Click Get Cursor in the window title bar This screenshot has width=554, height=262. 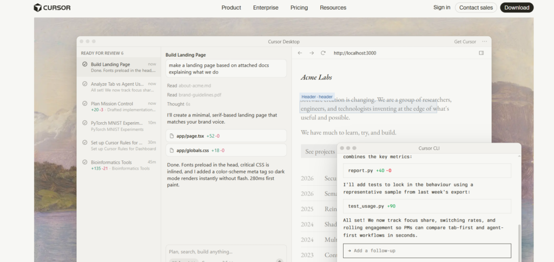[465, 42]
